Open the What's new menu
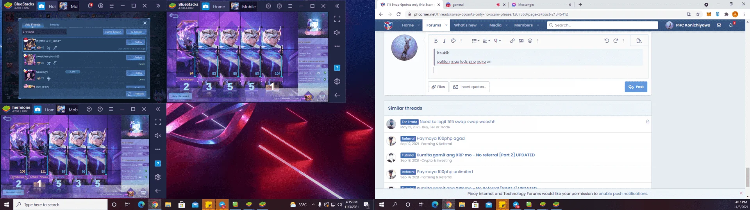Screen dimensions: 750x210 tap(465, 25)
